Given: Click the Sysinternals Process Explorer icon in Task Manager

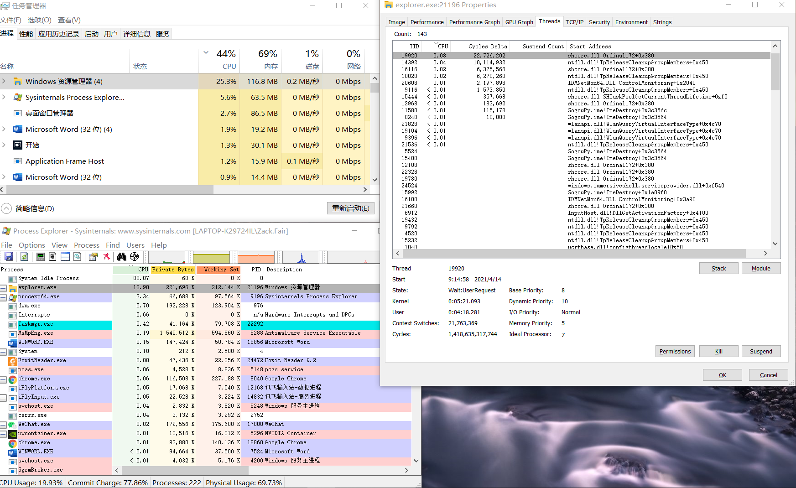Looking at the screenshot, I should pos(17,98).
